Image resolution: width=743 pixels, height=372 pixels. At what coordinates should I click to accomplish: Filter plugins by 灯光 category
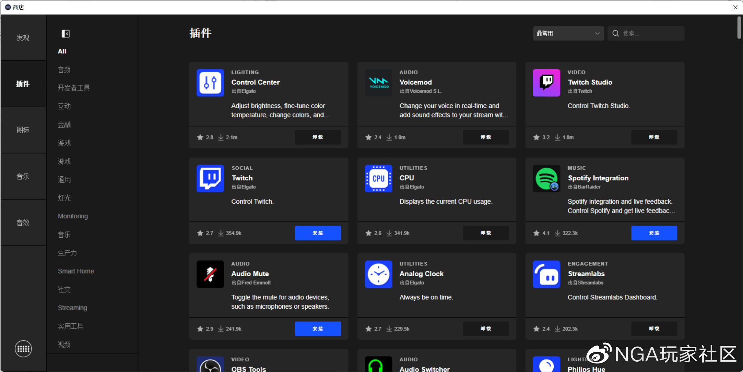(x=64, y=198)
